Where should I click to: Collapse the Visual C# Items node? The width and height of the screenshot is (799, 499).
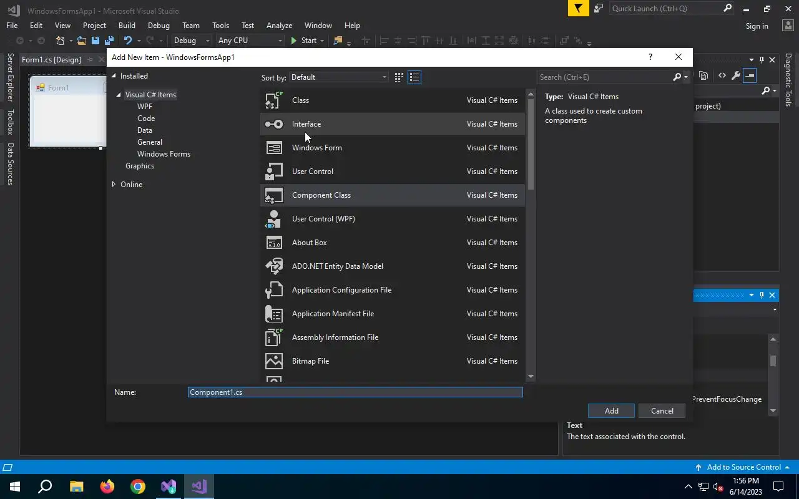pos(119,95)
